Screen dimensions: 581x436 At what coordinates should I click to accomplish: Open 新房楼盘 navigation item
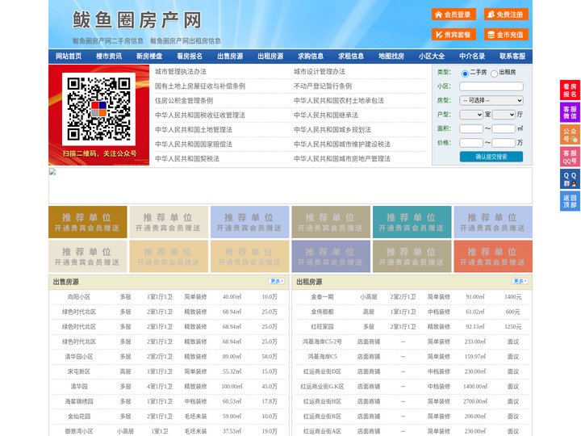pos(149,57)
